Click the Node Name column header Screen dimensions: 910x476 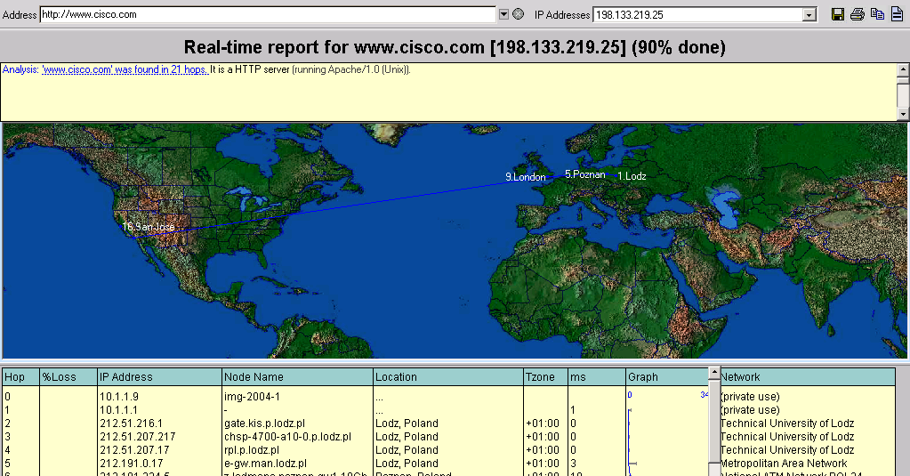[x=298, y=376]
